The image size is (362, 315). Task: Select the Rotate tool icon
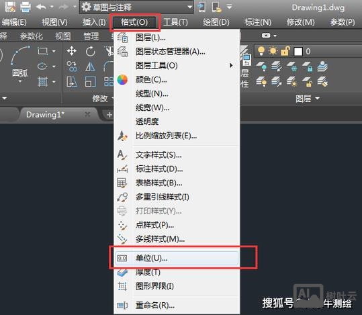coord(91,51)
